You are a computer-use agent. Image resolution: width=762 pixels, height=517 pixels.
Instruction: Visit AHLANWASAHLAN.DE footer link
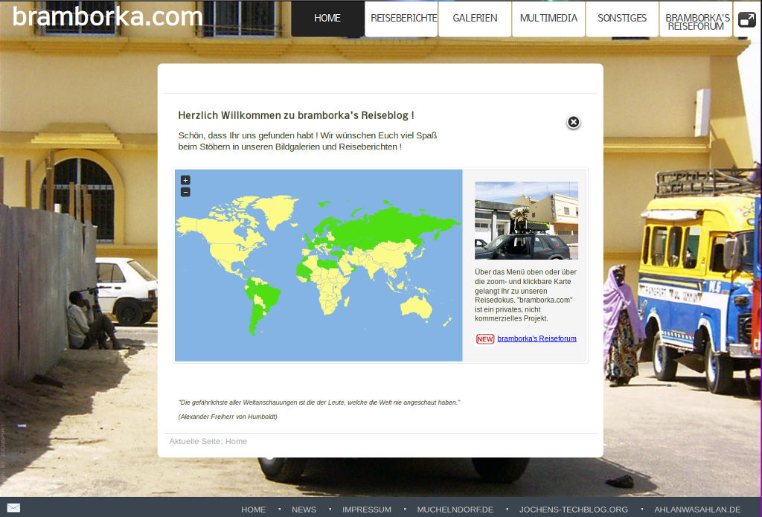click(697, 510)
